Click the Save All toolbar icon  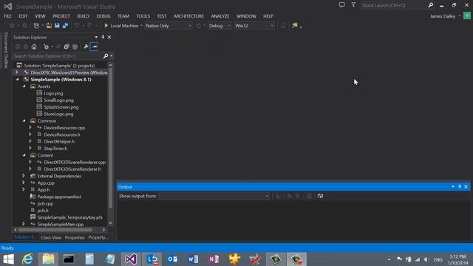[x=65, y=26]
